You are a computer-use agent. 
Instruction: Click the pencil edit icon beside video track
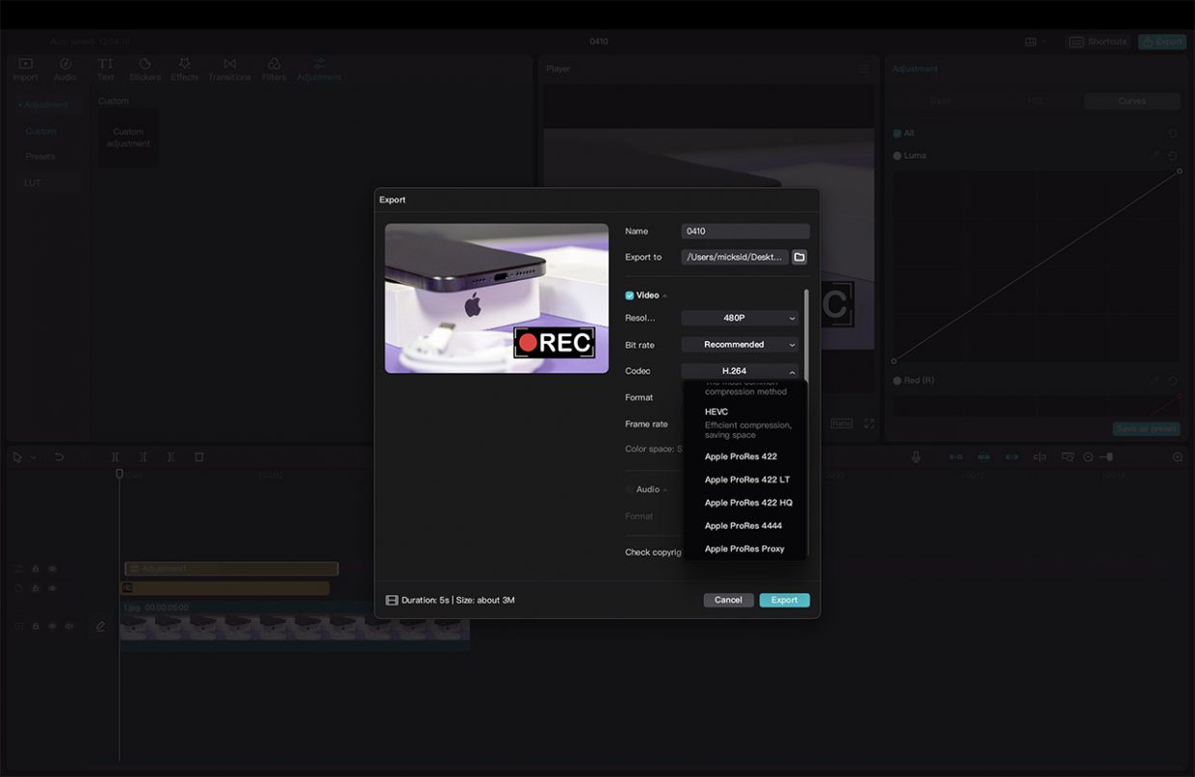(x=100, y=626)
